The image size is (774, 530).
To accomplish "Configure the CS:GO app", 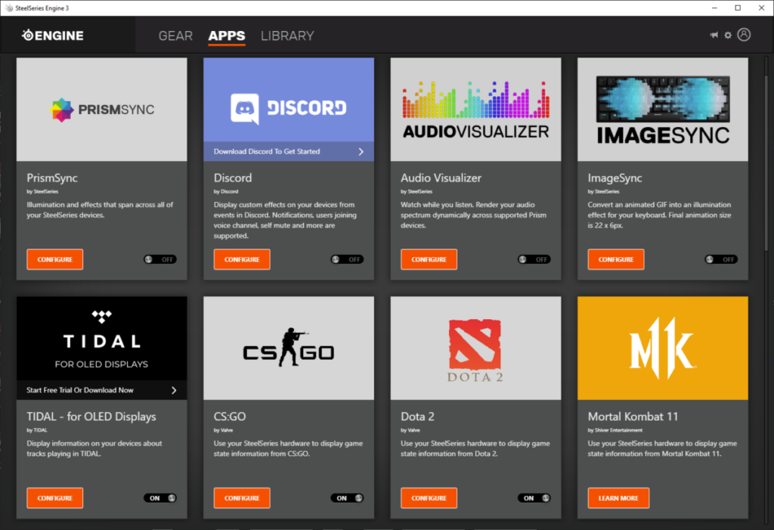I will point(242,498).
